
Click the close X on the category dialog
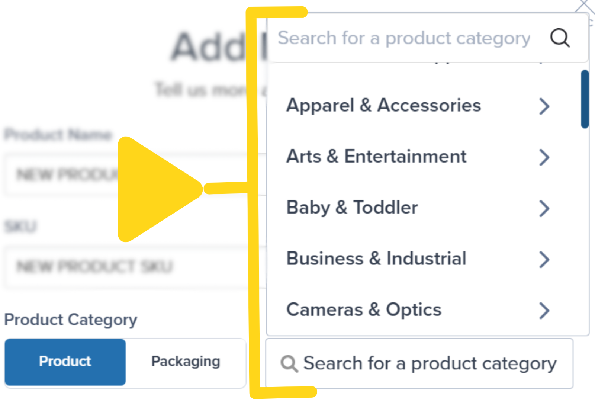tap(585, 5)
